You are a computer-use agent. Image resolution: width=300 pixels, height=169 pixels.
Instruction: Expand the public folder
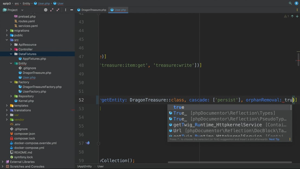[7, 35]
